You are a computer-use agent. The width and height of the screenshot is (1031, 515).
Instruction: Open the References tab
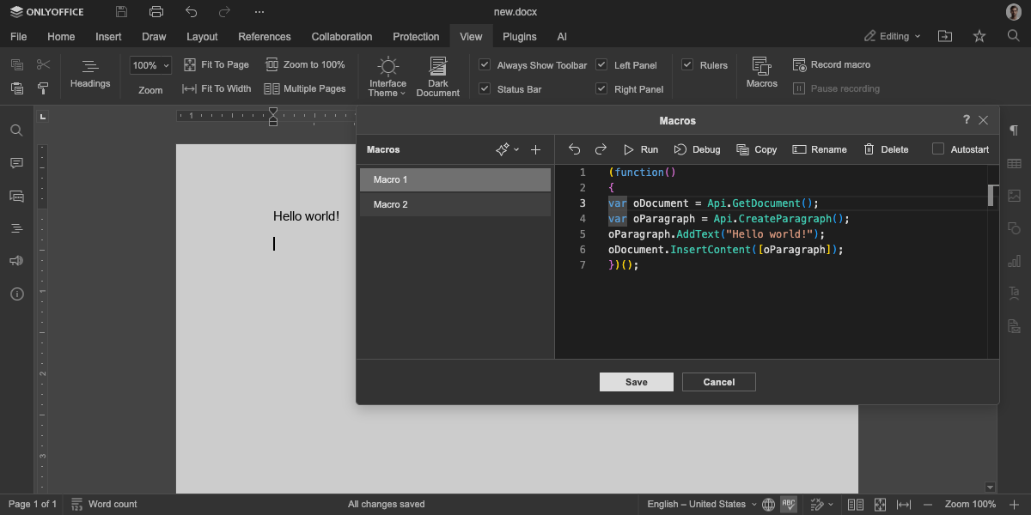tap(264, 37)
